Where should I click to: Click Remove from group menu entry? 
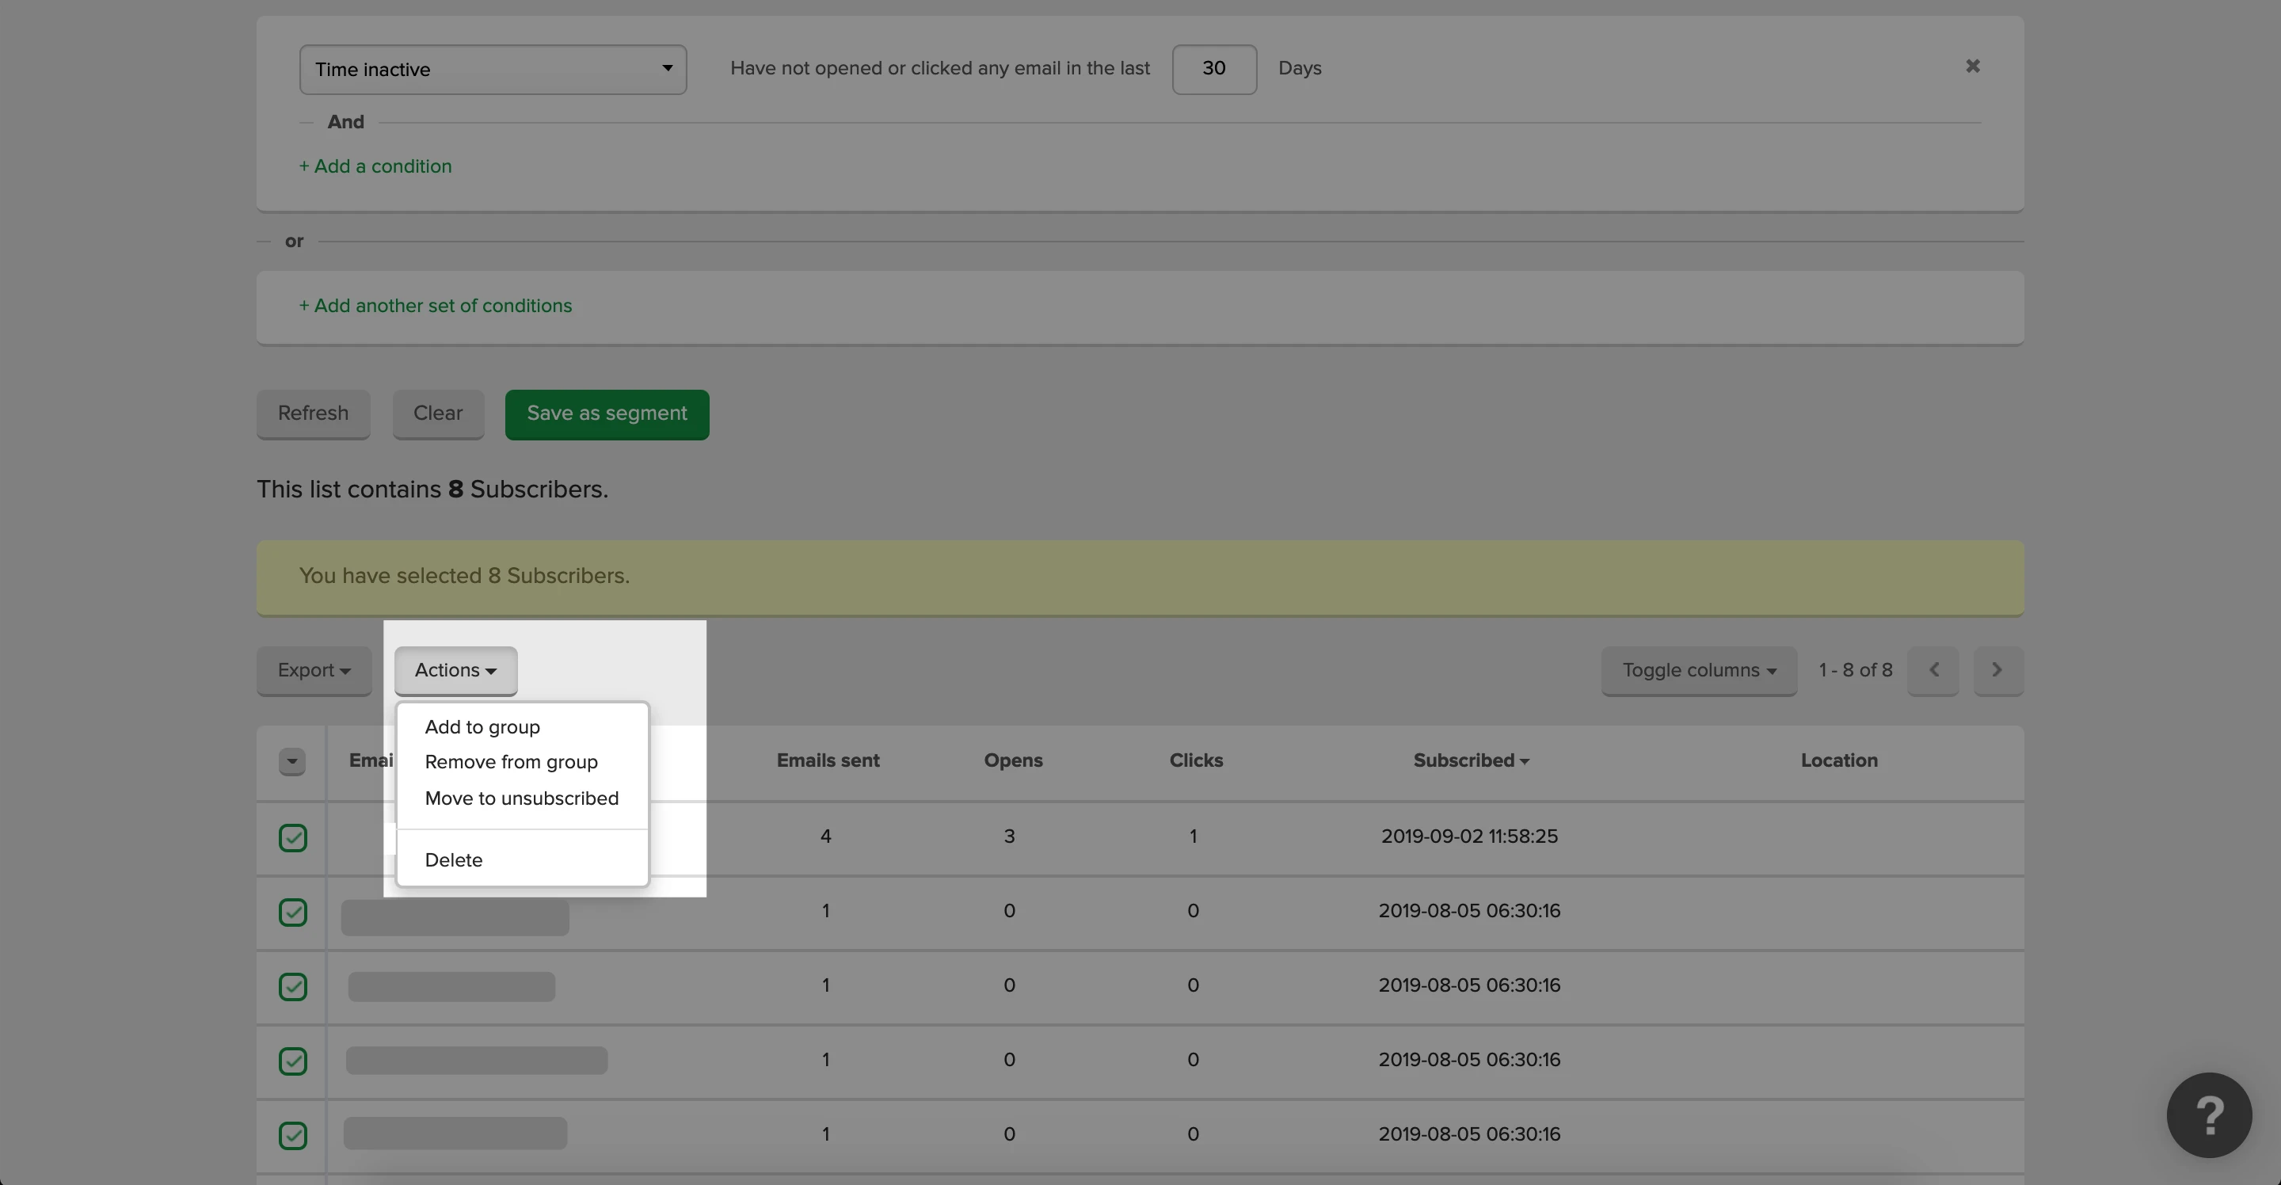[x=511, y=763]
